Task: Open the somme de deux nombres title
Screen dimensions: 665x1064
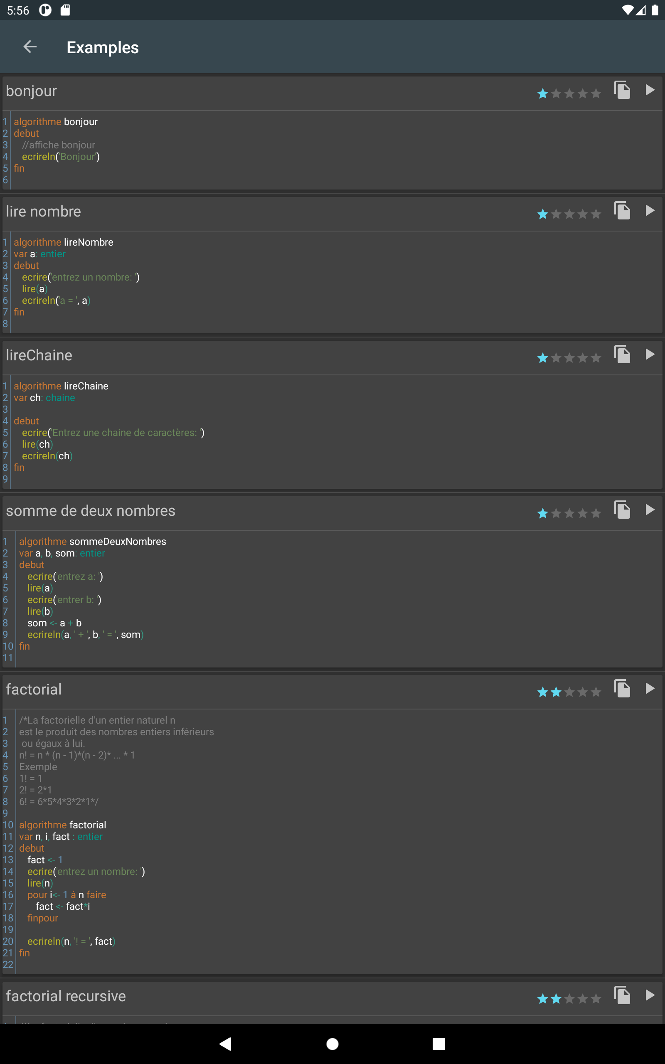Action: 91,510
